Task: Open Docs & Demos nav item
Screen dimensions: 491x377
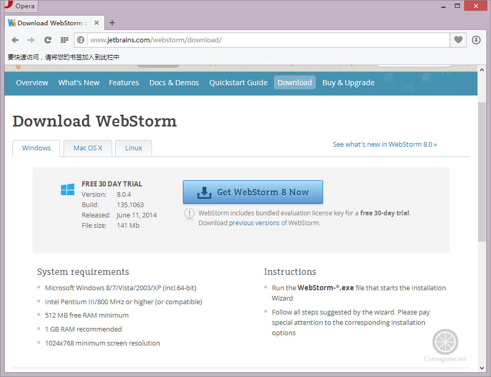Action: click(174, 83)
